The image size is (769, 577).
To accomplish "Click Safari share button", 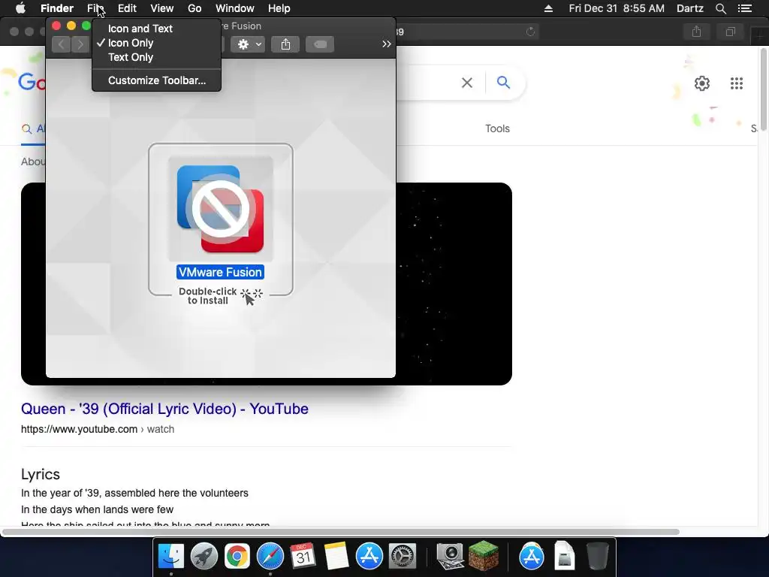I will (696, 32).
